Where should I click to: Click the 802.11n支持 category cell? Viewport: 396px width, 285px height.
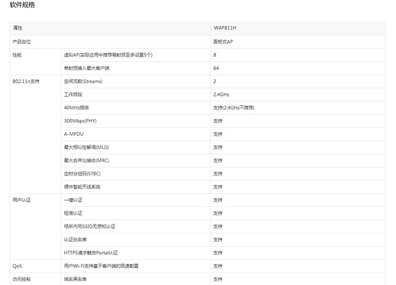click(x=35, y=134)
